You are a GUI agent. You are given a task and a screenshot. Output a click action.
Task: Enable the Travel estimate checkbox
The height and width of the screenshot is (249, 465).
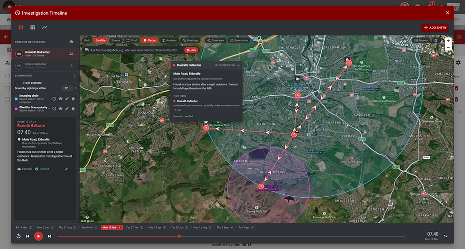click(x=18, y=83)
